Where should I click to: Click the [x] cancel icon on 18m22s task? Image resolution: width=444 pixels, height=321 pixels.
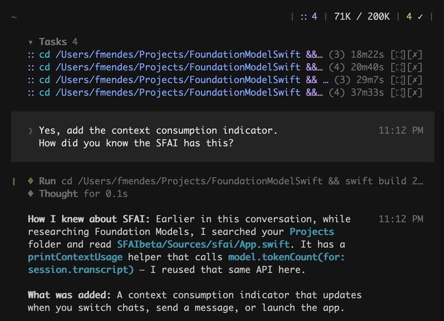415,54
